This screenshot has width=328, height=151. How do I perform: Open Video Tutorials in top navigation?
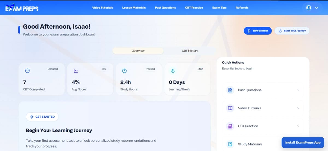pyautogui.click(x=102, y=8)
